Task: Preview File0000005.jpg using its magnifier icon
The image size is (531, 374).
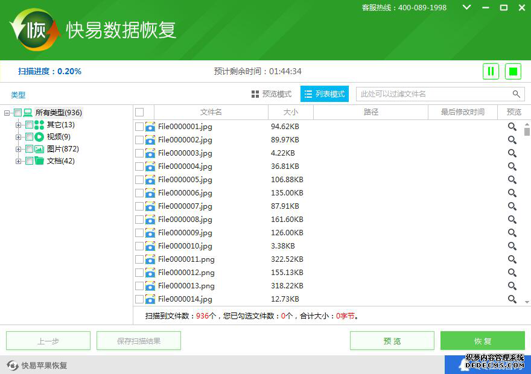Action: point(512,180)
